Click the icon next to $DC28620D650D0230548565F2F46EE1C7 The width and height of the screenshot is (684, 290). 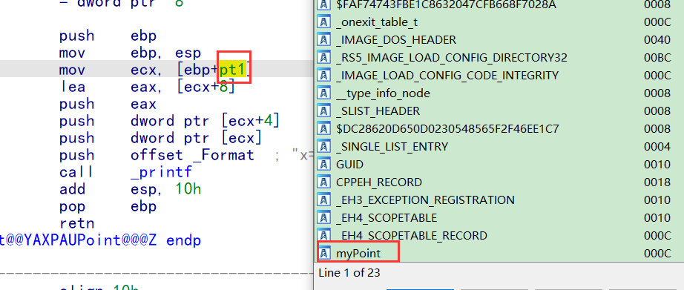point(324,128)
